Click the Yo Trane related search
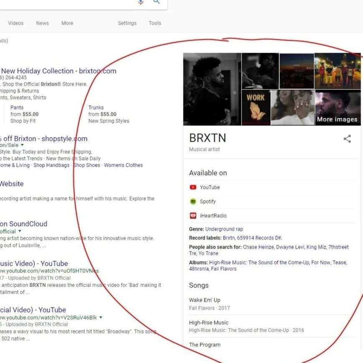The height and width of the screenshot is (363, 363). click(x=208, y=253)
